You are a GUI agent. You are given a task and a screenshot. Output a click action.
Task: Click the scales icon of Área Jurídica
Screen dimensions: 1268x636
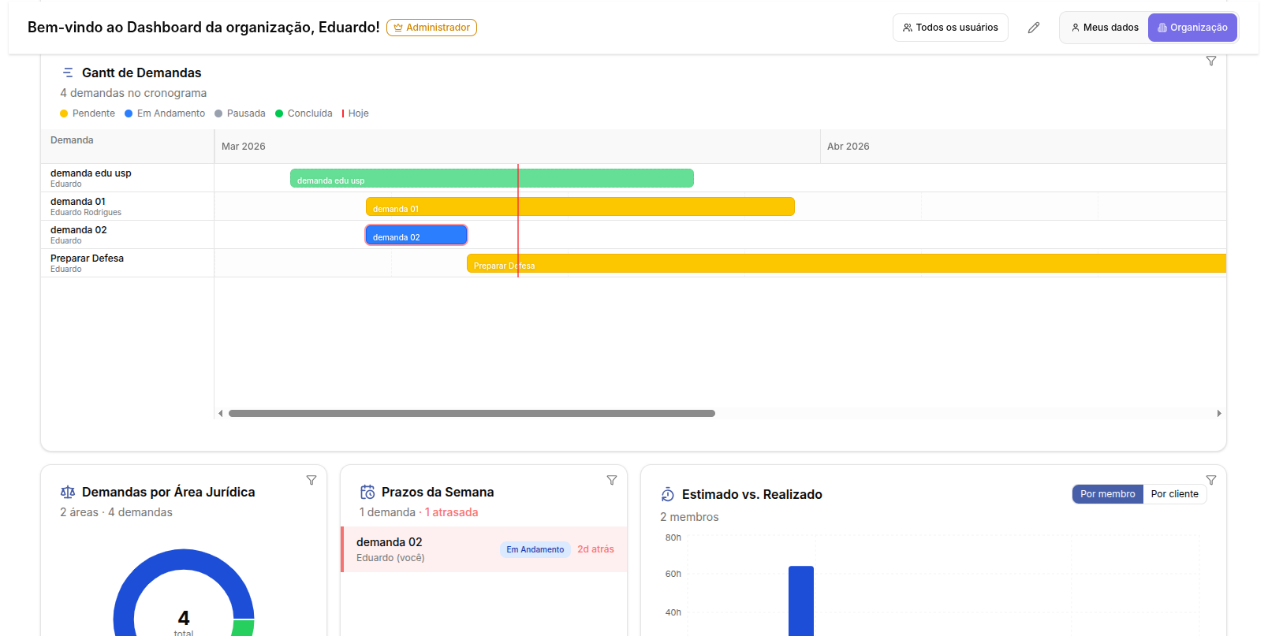pos(68,492)
